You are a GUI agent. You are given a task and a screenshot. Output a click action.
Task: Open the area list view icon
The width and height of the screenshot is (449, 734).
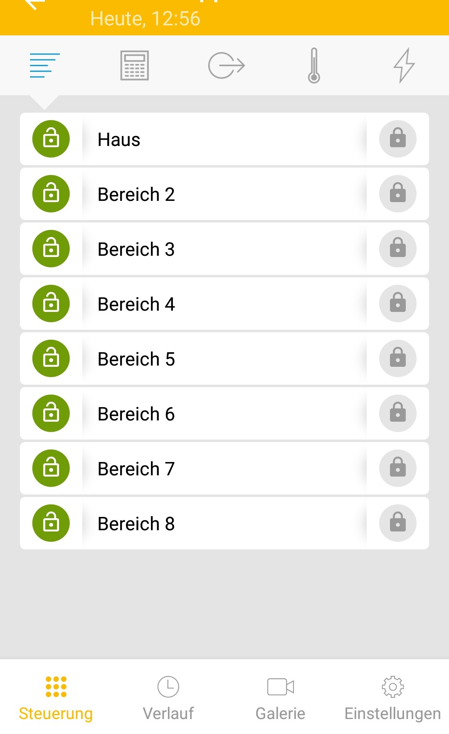44,65
